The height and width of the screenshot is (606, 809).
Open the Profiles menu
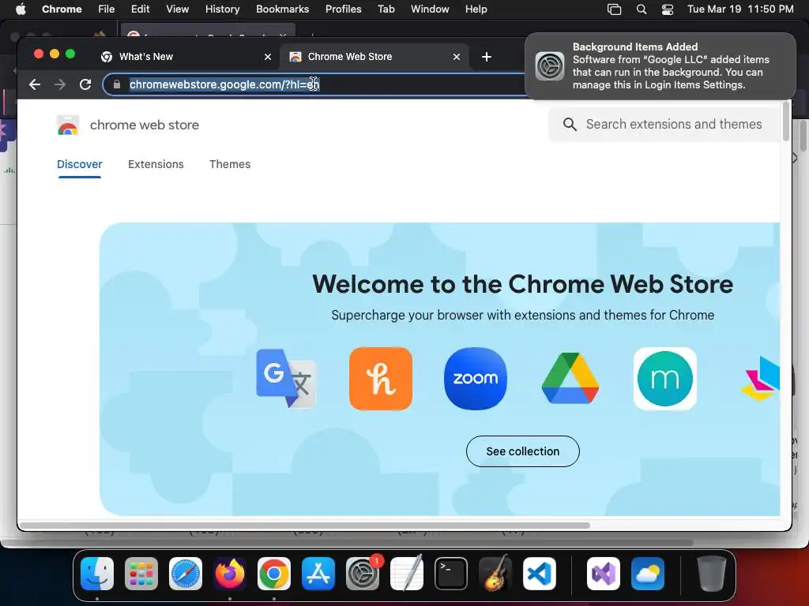(343, 9)
